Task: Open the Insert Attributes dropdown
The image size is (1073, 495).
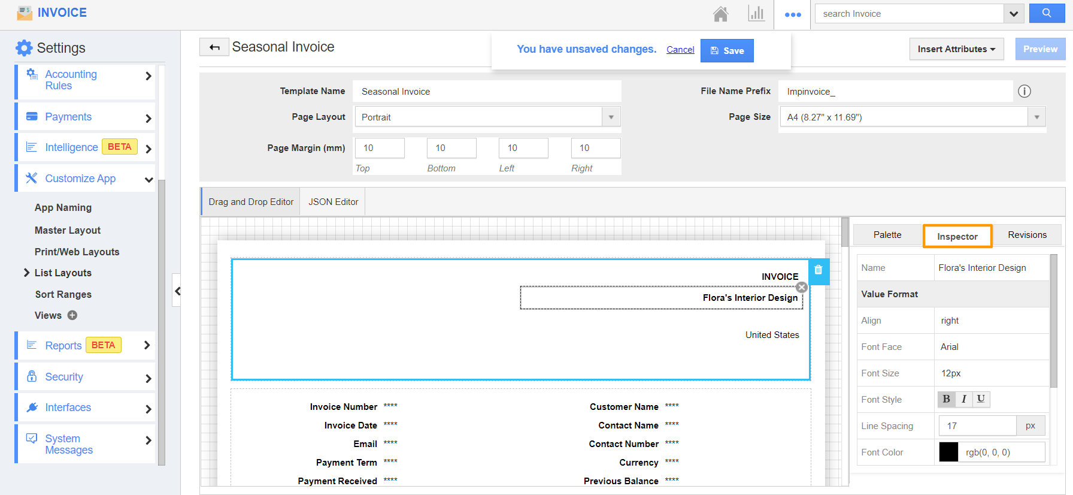Action: tap(956, 49)
